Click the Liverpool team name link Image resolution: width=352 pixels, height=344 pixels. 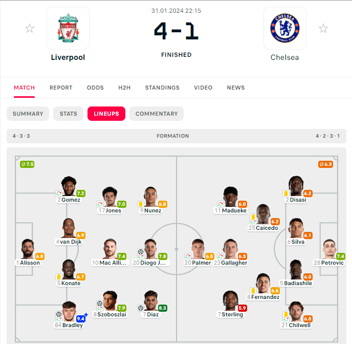click(x=68, y=57)
